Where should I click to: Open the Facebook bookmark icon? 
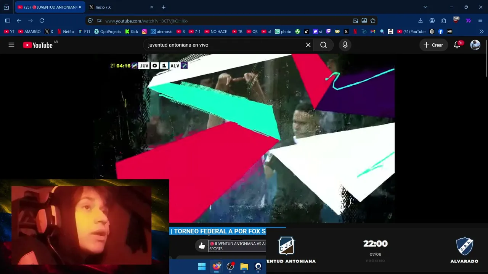click(441, 32)
